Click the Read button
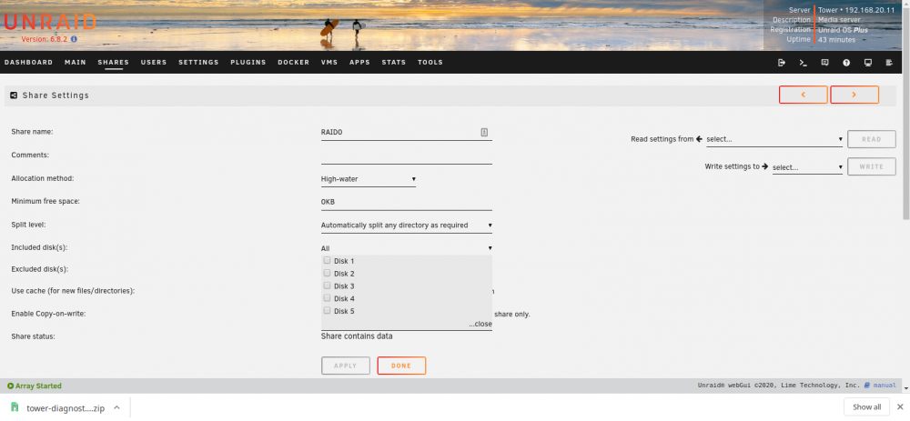This screenshot has width=910, height=421. [871, 139]
